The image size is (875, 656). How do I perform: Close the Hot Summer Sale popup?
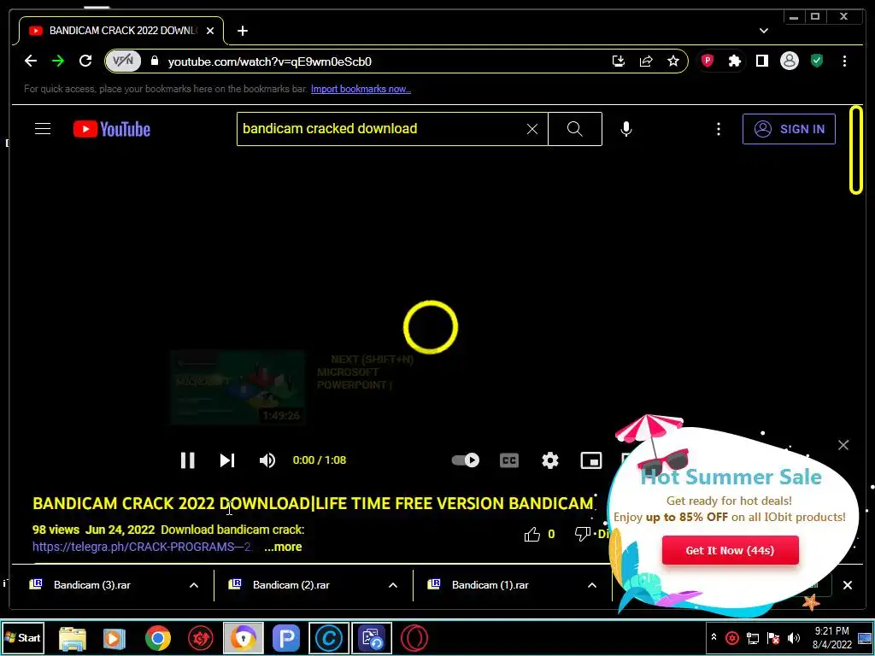click(843, 444)
